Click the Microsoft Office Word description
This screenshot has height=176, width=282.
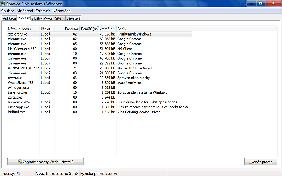point(134,68)
